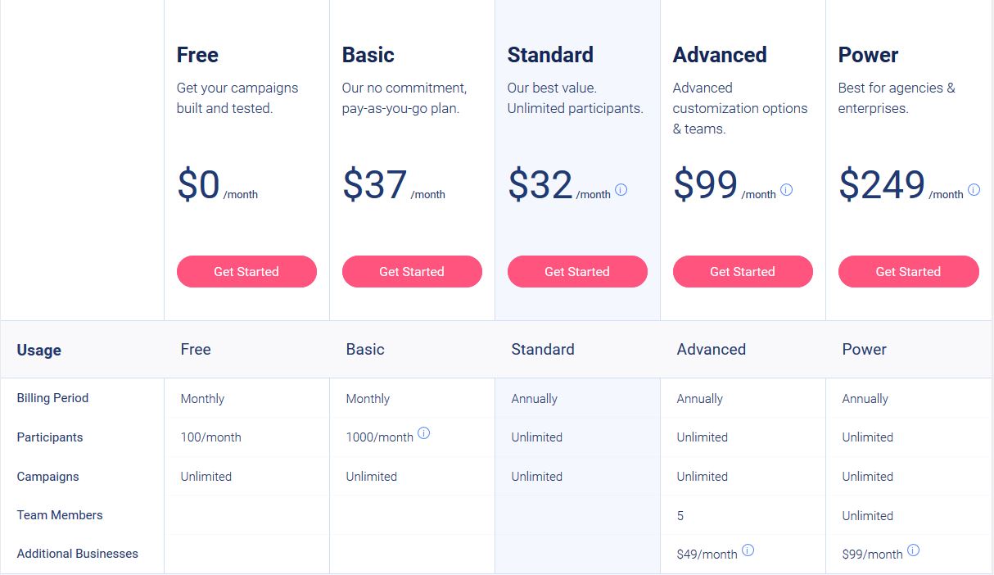The height and width of the screenshot is (575, 994).
Task: Open info icon beside 1000/month participants
Action: click(423, 433)
